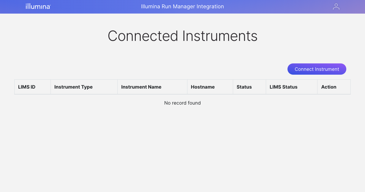The image size is (365, 192).
Task: Click divider between Status and LIMS Status
Action: 266,87
